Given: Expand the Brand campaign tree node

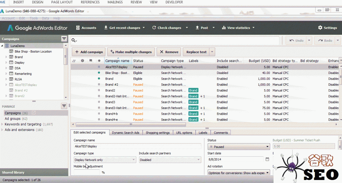Looking at the screenshot, I should (x=6, y=57).
